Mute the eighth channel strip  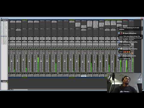[x=55, y=53]
